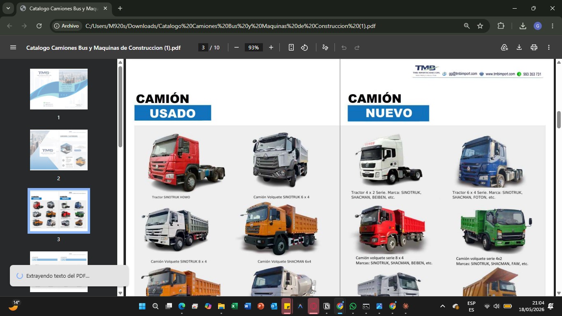Open the Chrome extensions puzzle icon
562x316 pixels.
point(501,26)
